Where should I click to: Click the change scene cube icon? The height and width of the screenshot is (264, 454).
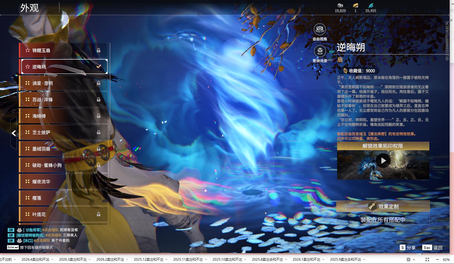320,51
